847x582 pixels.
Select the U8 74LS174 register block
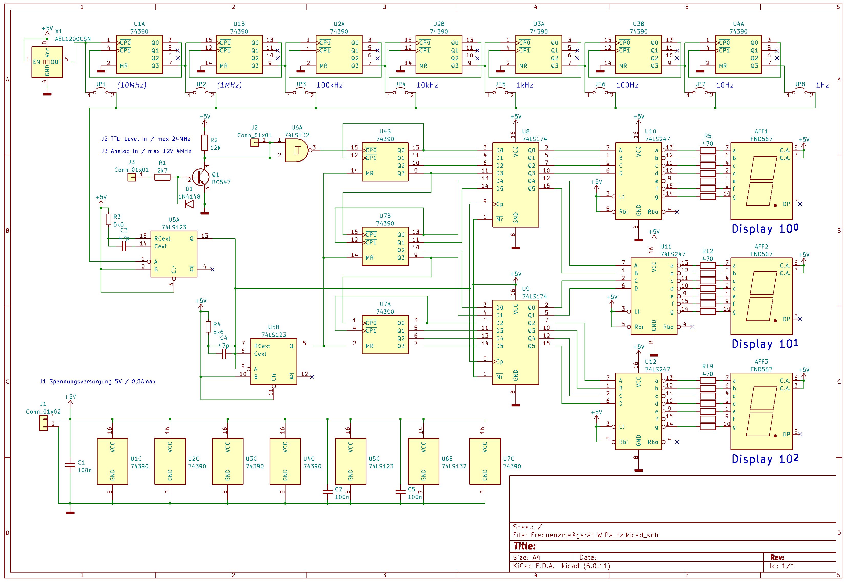click(515, 185)
